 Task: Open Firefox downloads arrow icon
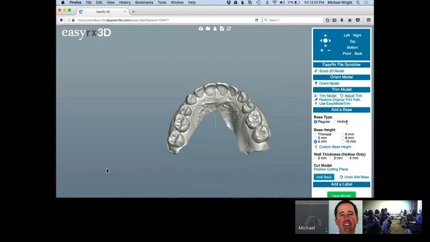(342, 20)
